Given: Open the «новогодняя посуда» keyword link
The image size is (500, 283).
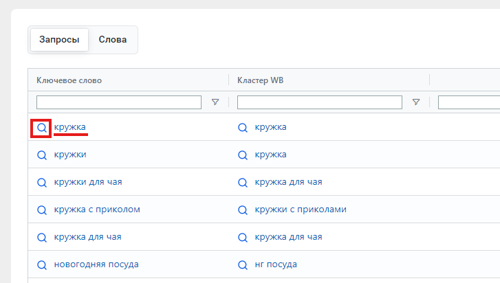Looking at the screenshot, I should tap(96, 264).
